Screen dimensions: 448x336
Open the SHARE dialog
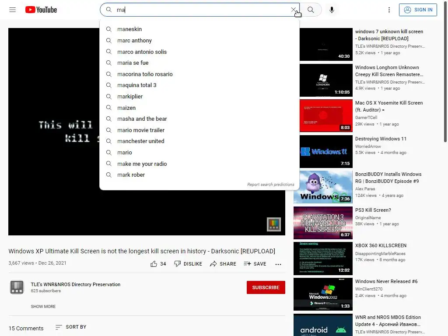click(x=223, y=264)
